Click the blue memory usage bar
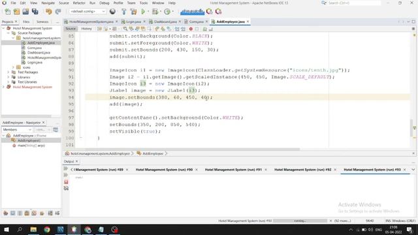This screenshot has height=235, width=418. pyautogui.click(x=192, y=12)
